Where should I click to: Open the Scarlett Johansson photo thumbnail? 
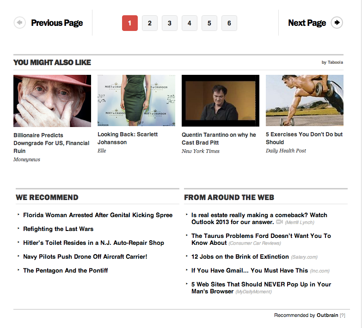(136, 100)
